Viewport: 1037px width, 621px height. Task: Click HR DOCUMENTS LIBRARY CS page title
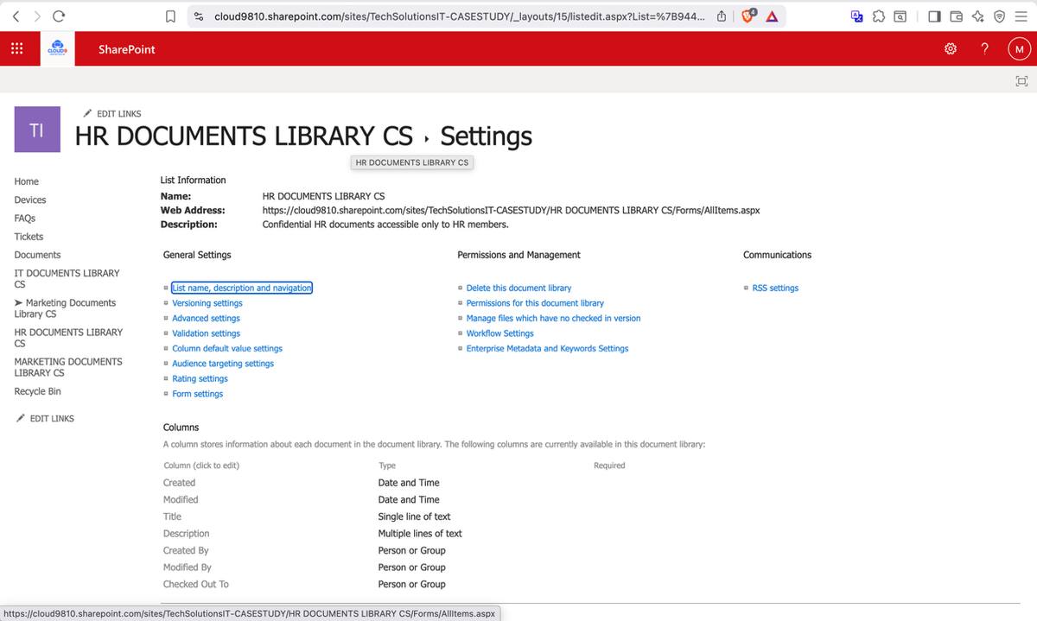[x=244, y=136]
